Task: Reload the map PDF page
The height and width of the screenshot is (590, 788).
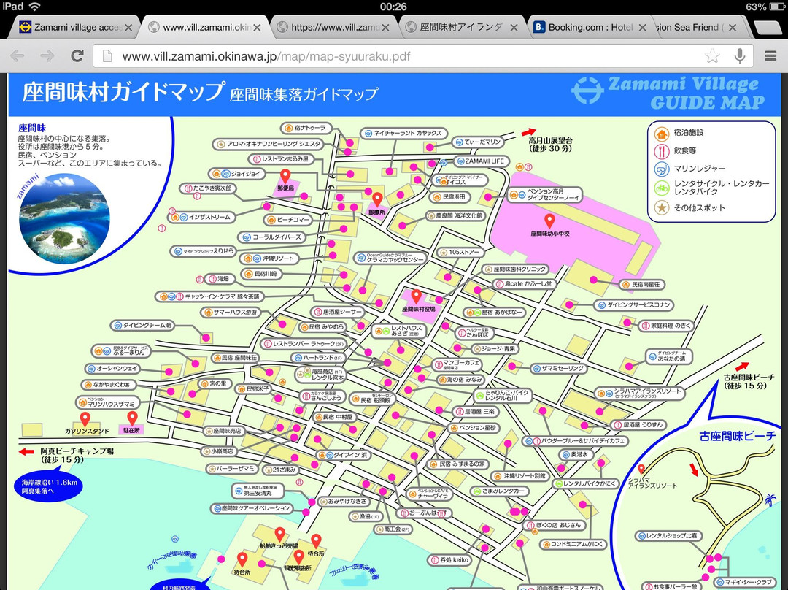Action: click(x=77, y=55)
